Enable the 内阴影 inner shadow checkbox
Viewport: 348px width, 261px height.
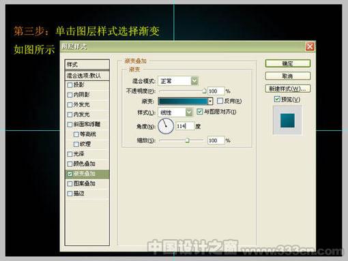tap(70, 95)
